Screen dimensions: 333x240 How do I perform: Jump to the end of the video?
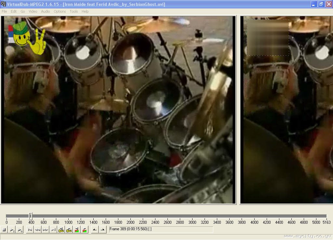pos(53,230)
